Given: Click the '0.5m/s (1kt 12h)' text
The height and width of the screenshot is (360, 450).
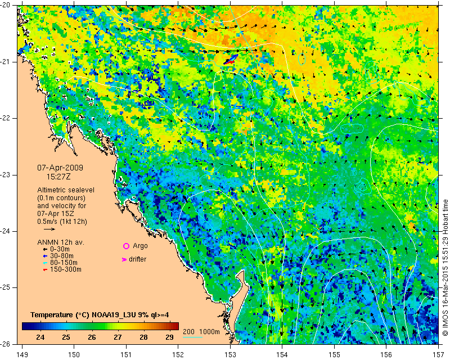Looking at the screenshot, I should point(62,222).
